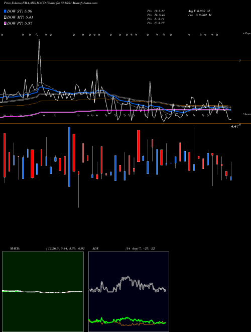Open the green MACD chart panel
Image resolution: width=251 pixels, height=332 pixels.
43,292
